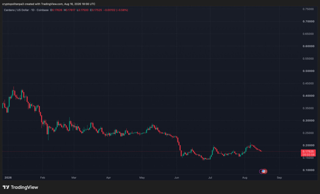
Task: Click the close value C0.17525 in legend
Action: pos(96,10)
